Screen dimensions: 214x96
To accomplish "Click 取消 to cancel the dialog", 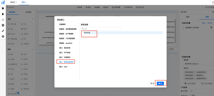I will pos(152,83).
